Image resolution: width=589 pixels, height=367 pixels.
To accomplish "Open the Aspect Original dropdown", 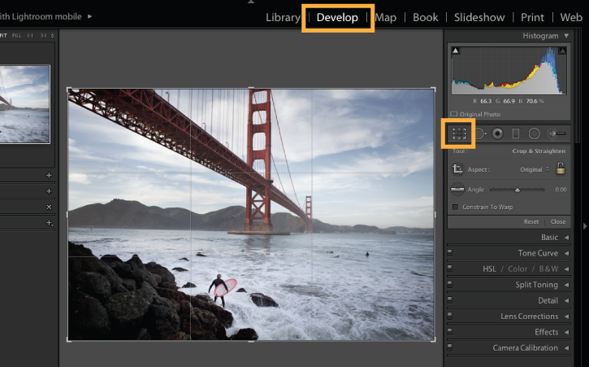I will (534, 169).
